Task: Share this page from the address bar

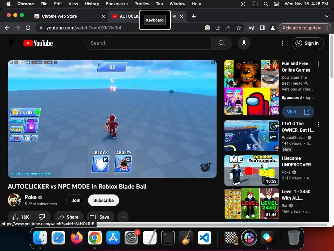Action: point(228,28)
